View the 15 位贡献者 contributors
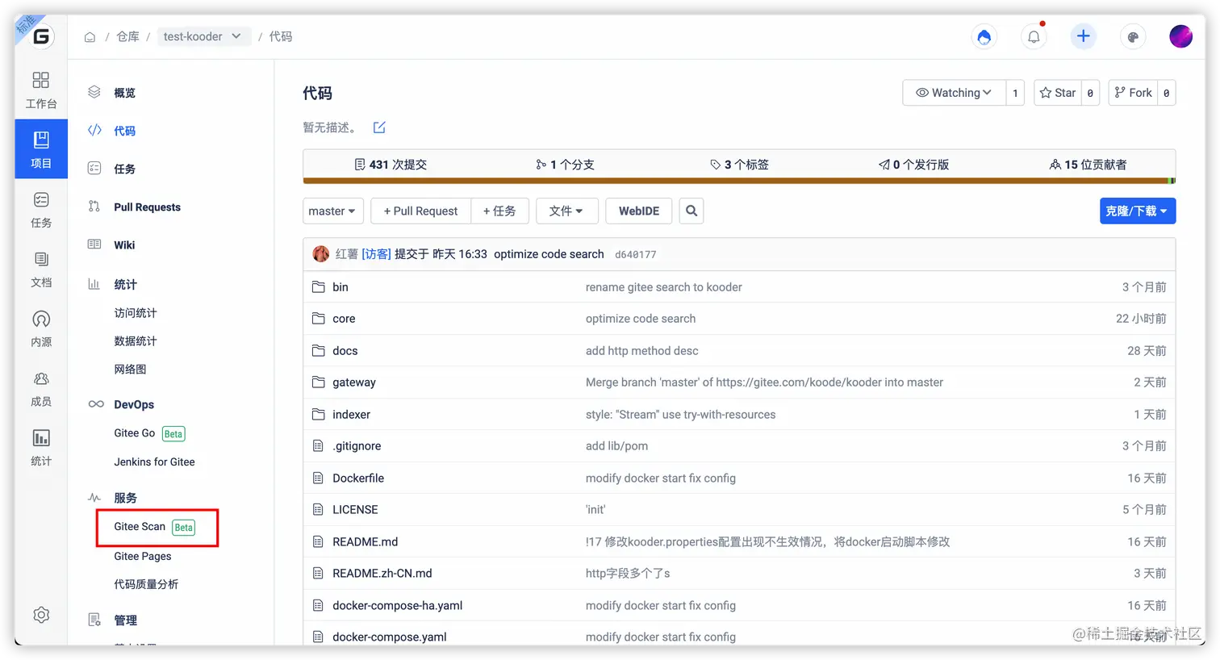 click(x=1088, y=165)
